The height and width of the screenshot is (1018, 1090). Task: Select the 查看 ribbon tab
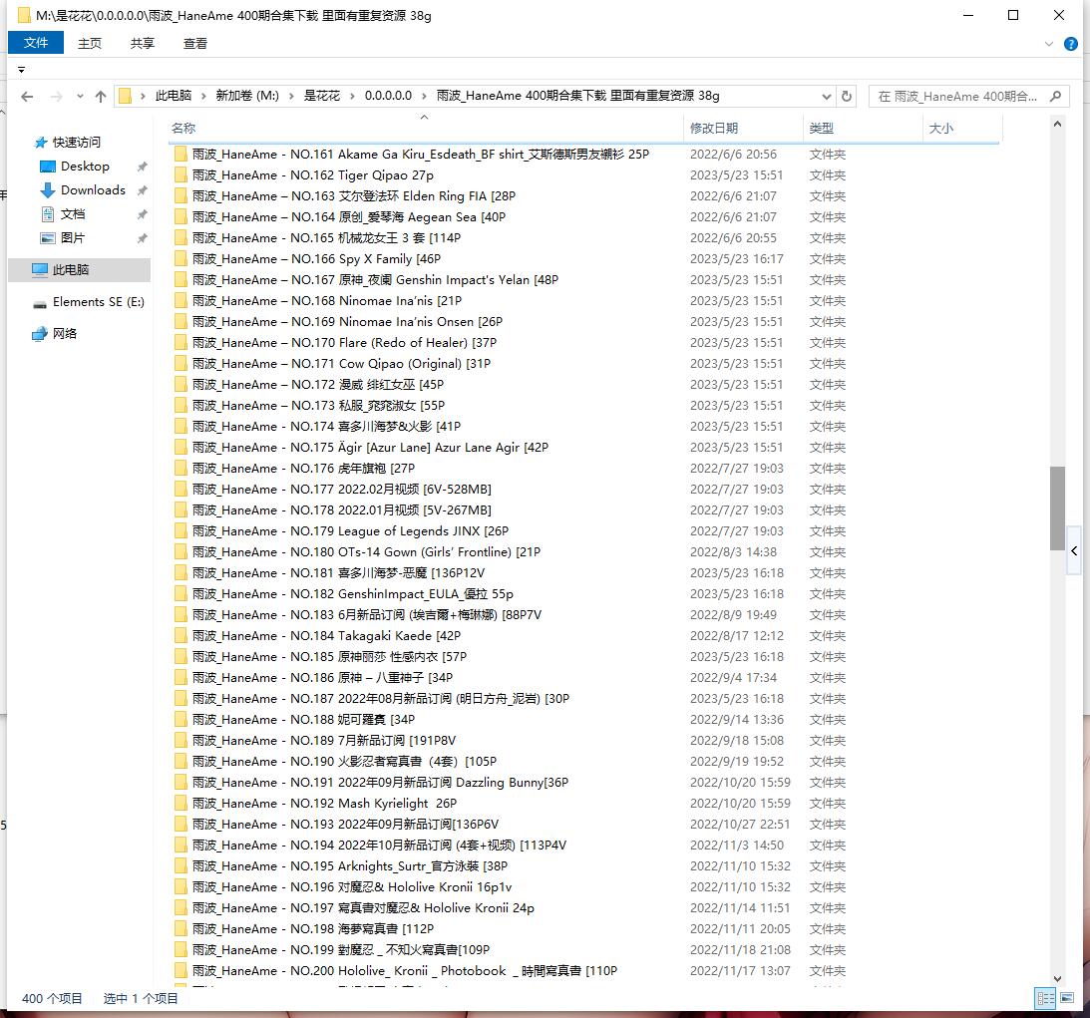pos(195,43)
